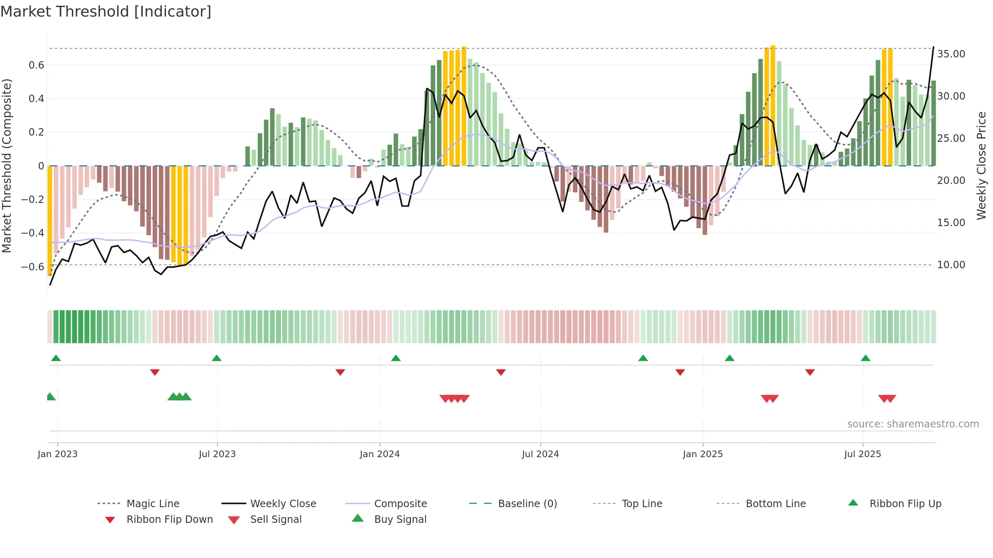Click the Weekly Close Price axis title

tap(982, 165)
